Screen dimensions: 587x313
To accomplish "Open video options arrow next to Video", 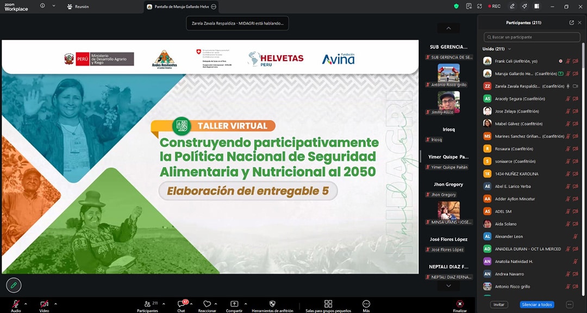I will click(55, 304).
